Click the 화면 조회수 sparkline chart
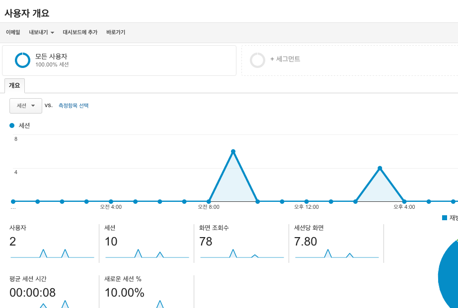458x308 pixels. (x=242, y=253)
